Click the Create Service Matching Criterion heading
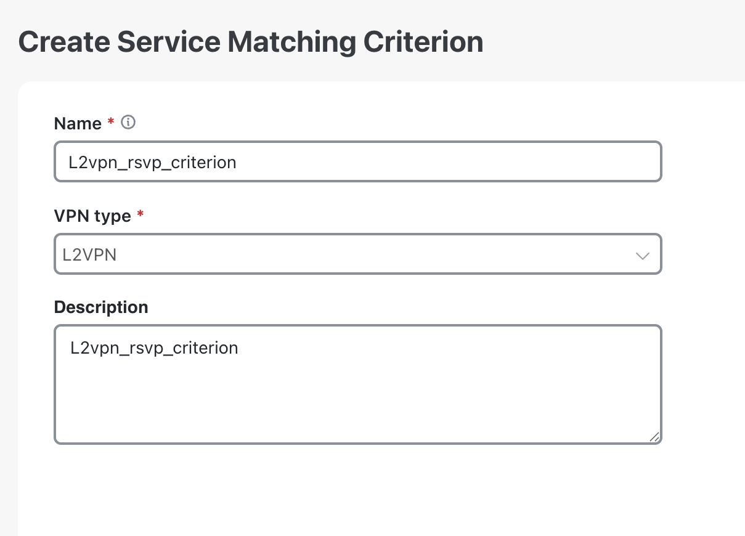Viewport: 745px width, 536px height. coord(250,41)
